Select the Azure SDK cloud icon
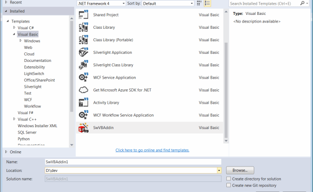Viewport: 313px width, 192px height. tap(83, 90)
